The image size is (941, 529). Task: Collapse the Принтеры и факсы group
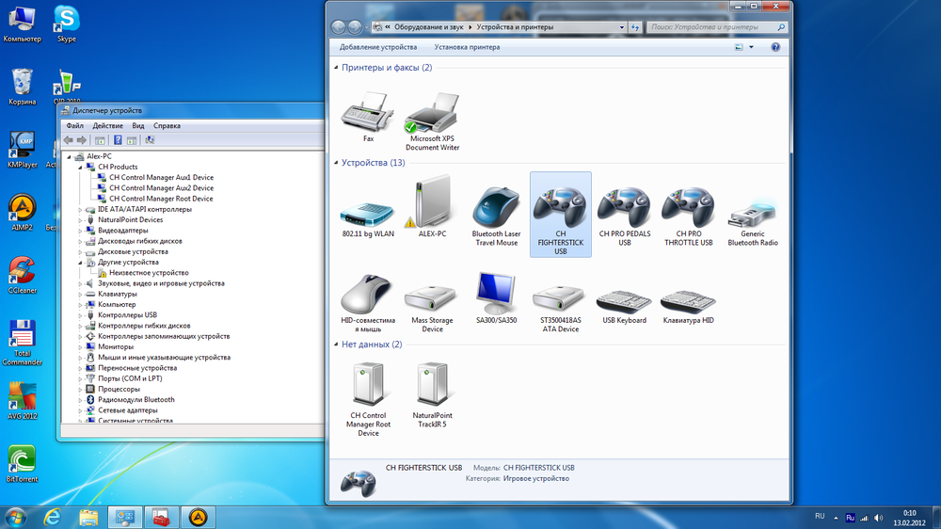(336, 67)
